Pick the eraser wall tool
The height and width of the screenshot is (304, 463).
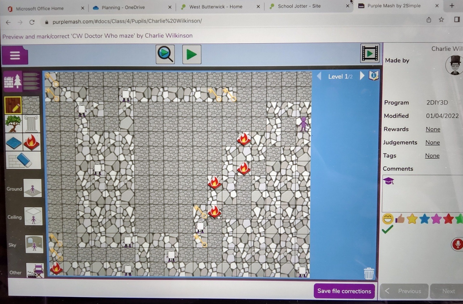click(x=23, y=160)
